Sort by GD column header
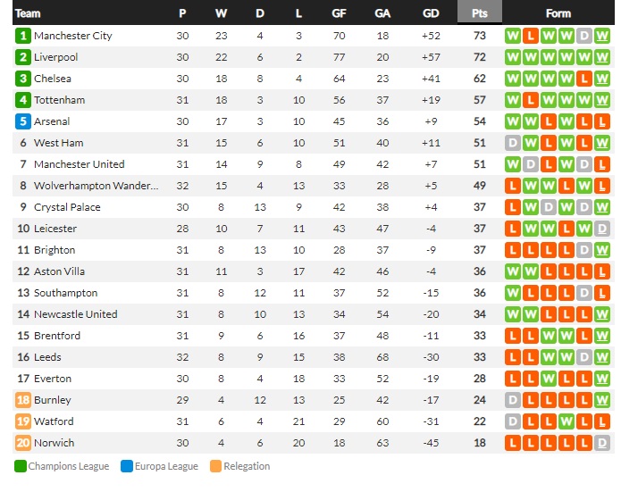 coord(431,13)
